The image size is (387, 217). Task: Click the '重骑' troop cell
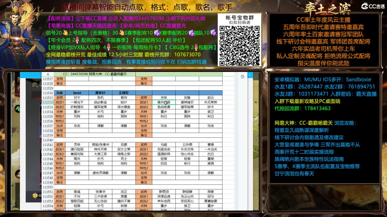(x=210, y=159)
